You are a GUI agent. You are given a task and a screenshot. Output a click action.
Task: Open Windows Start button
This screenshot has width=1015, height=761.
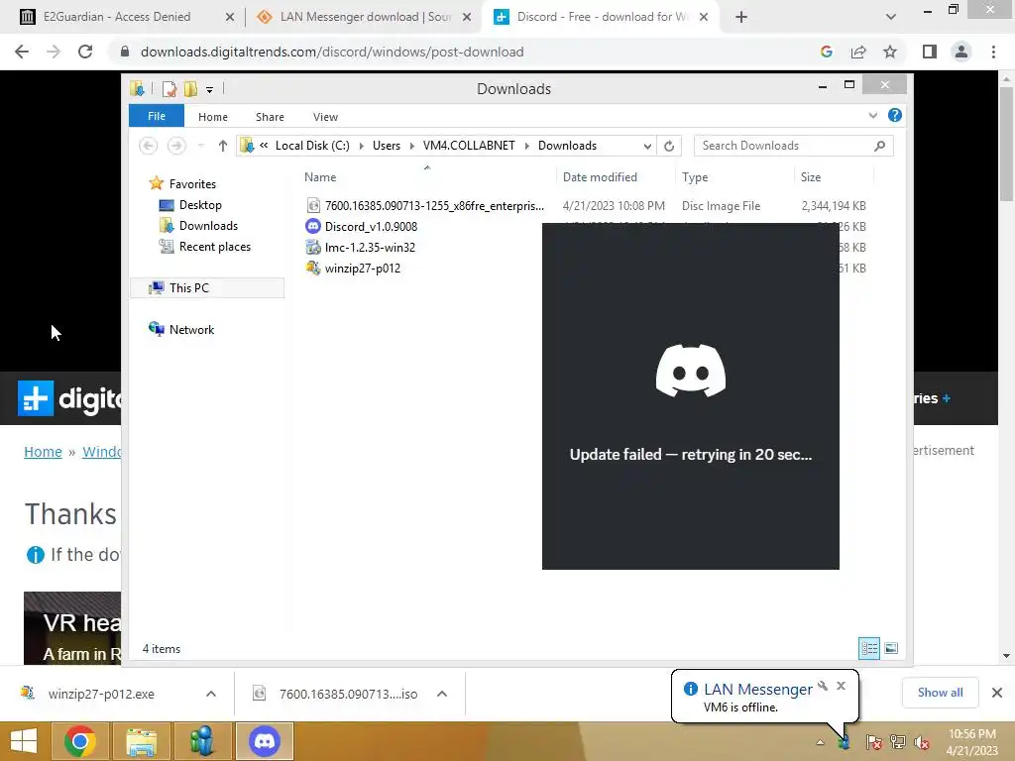click(x=24, y=741)
